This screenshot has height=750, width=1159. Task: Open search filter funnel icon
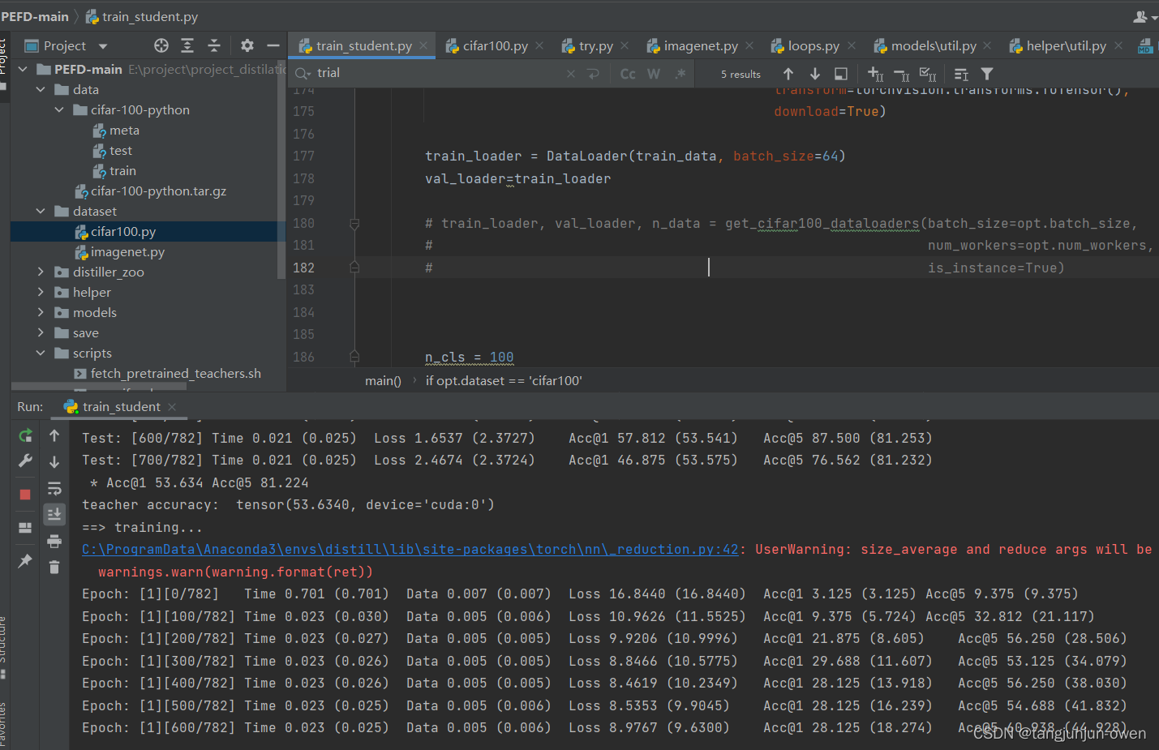click(987, 74)
